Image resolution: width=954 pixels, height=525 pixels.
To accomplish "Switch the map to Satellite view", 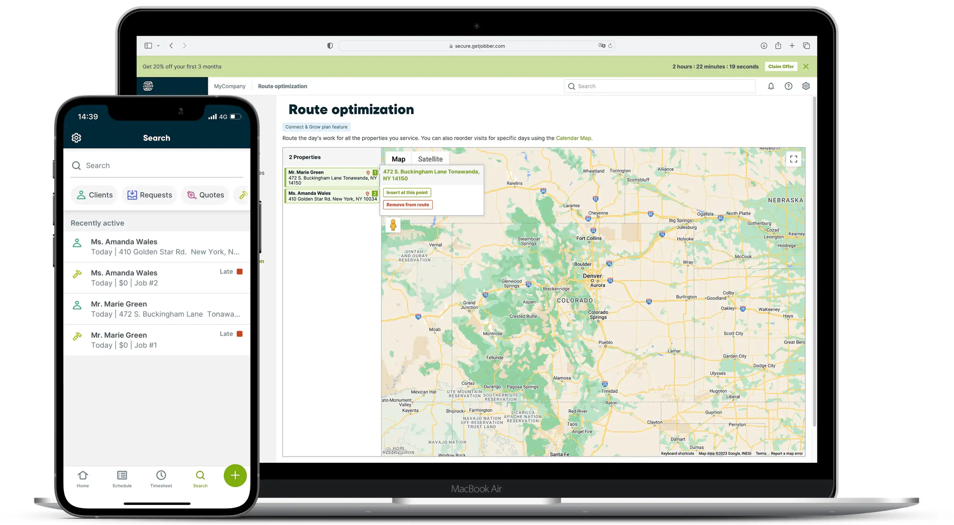I will coord(430,159).
